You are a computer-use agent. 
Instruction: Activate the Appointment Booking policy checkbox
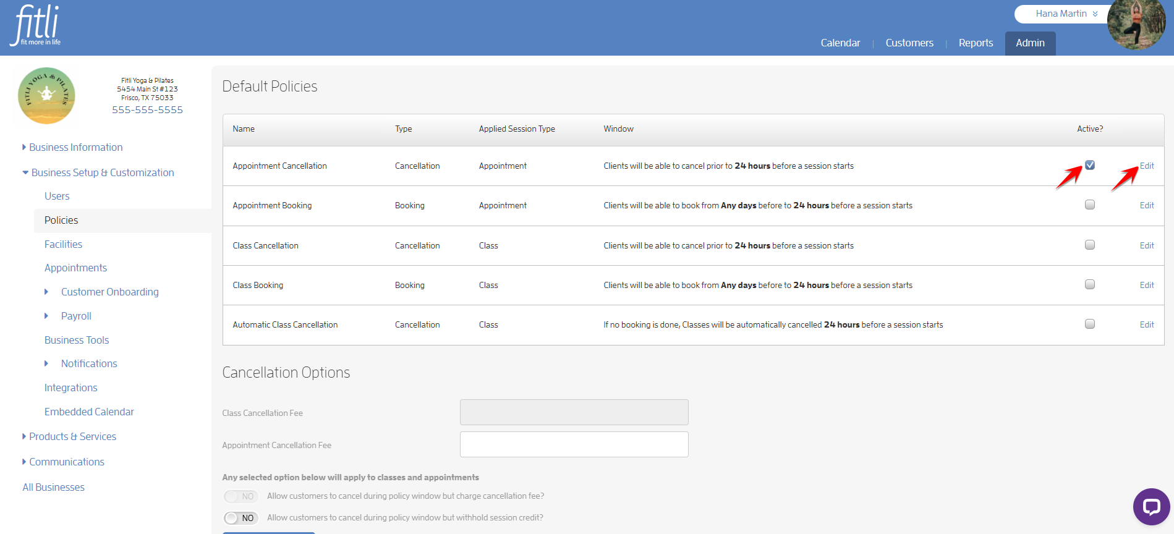(x=1090, y=205)
